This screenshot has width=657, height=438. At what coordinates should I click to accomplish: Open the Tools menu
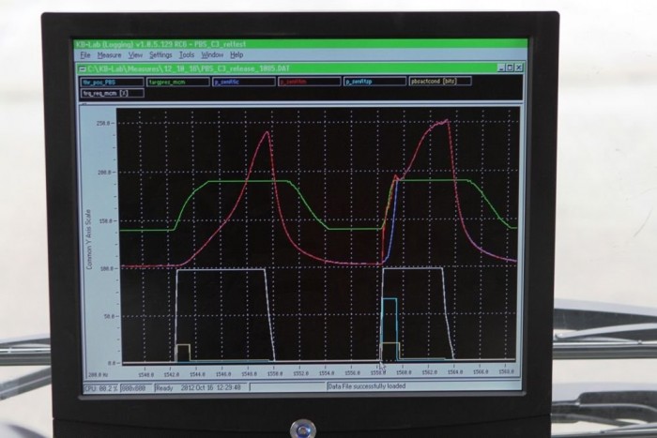(187, 55)
